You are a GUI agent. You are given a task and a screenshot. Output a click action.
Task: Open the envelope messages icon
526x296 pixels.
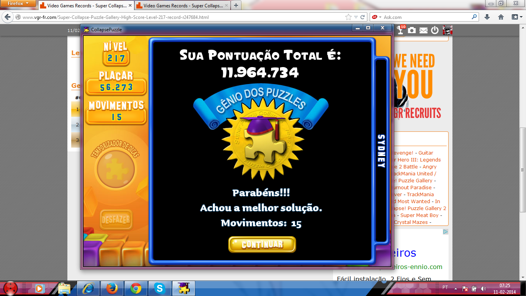[x=424, y=30]
